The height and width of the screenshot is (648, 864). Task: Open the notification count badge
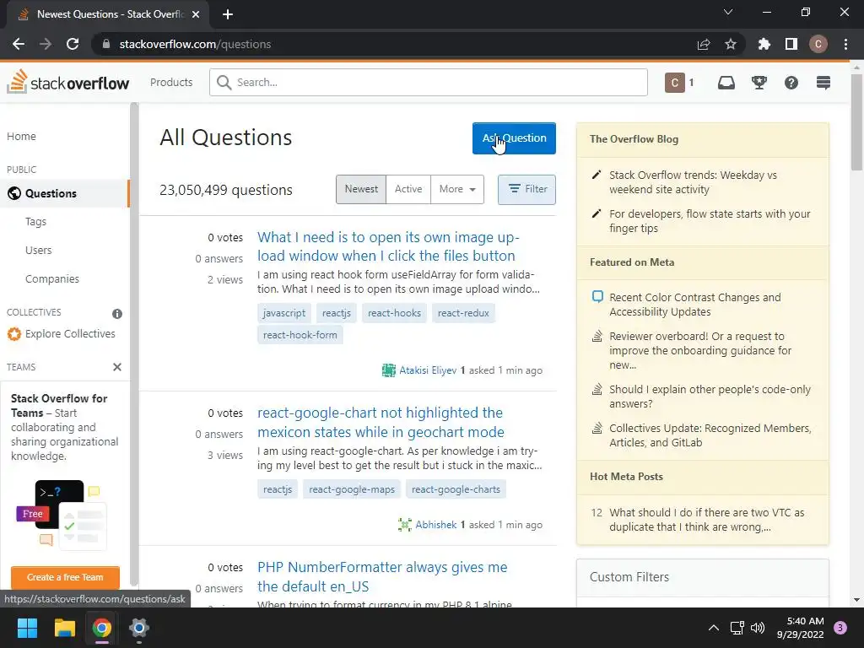point(840,628)
